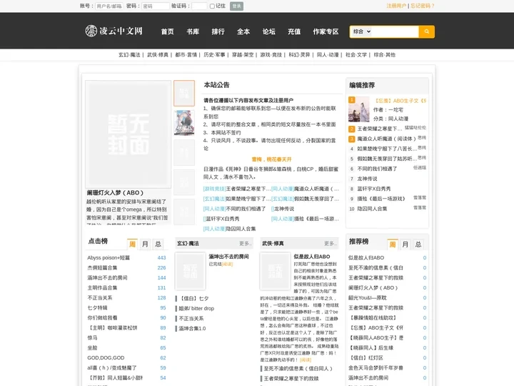Switch 推荐榜 to the 月 tab

pos(405,244)
